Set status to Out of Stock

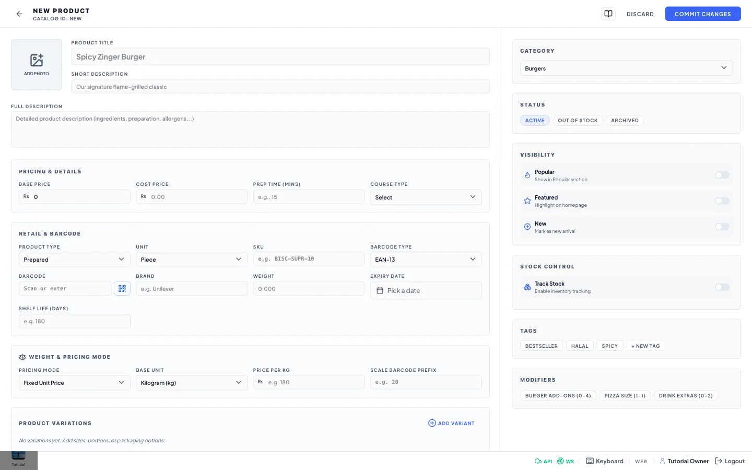tap(578, 121)
